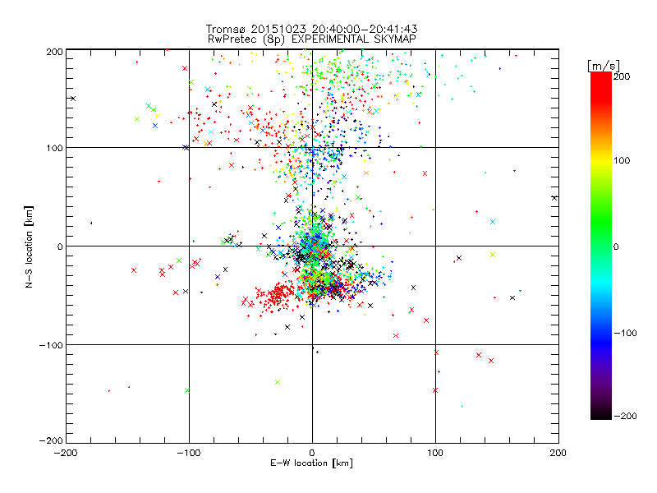Click the '200' label beside the color bar
657x493 pixels.
(x=622, y=76)
